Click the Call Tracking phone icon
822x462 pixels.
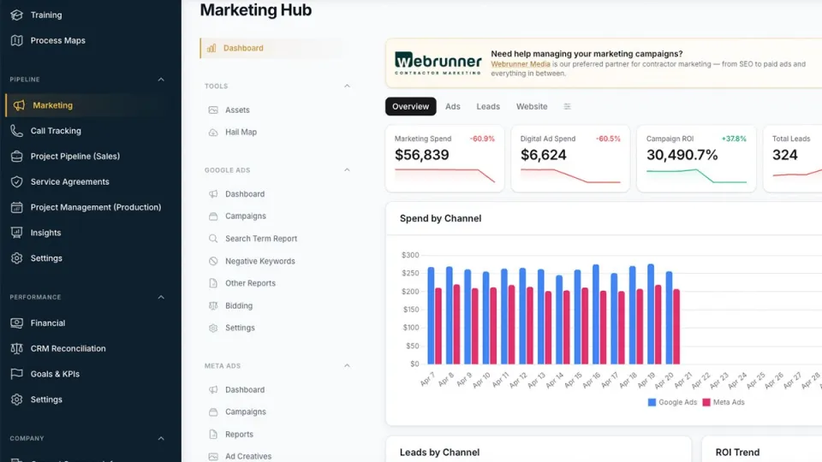pos(17,131)
